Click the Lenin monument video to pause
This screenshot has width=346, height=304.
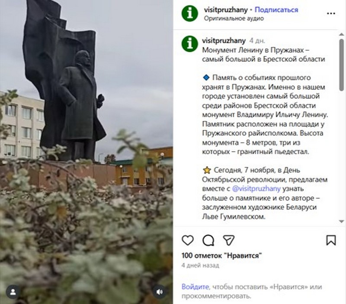(x=86, y=152)
